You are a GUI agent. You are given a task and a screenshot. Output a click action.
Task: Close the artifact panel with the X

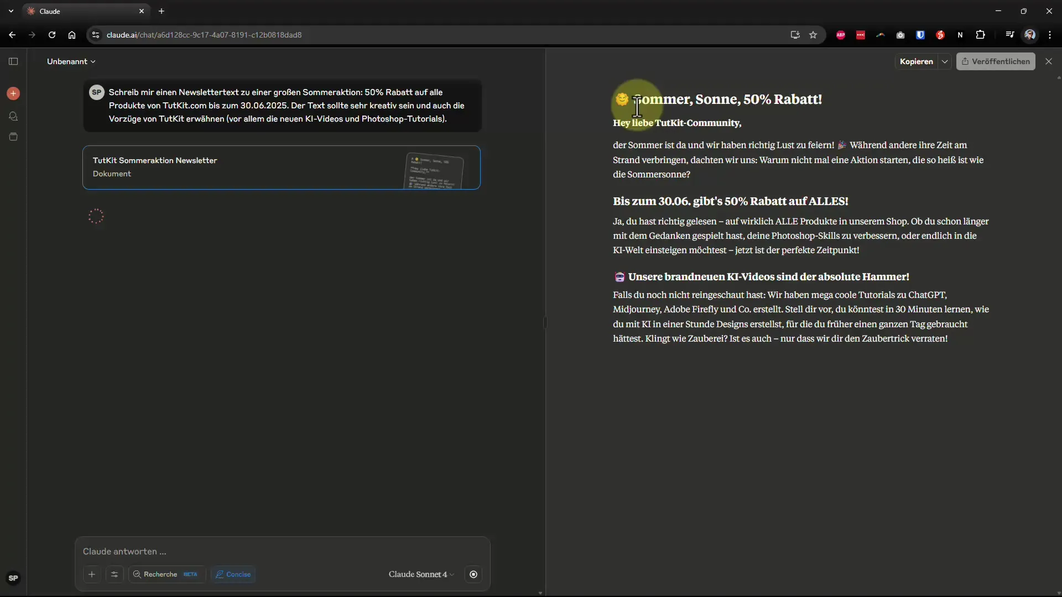[x=1049, y=61]
